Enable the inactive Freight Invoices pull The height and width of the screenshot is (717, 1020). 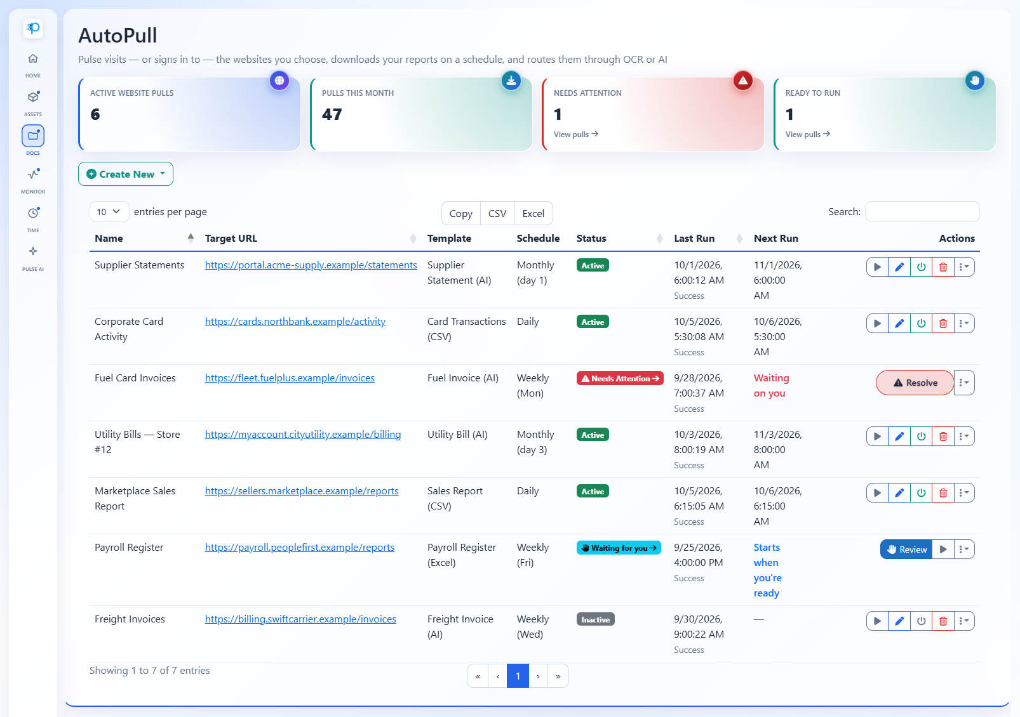point(922,621)
